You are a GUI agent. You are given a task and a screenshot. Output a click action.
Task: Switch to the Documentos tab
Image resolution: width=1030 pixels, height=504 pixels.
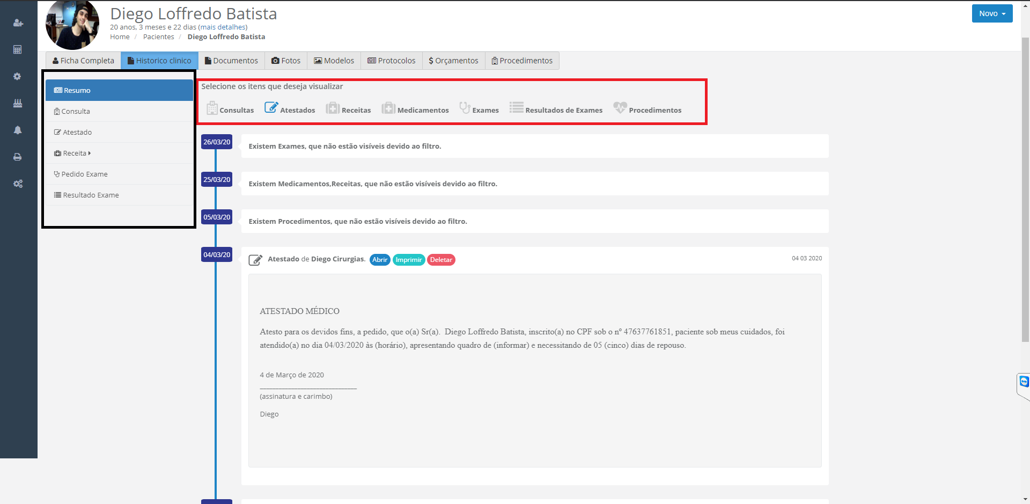[x=231, y=61]
